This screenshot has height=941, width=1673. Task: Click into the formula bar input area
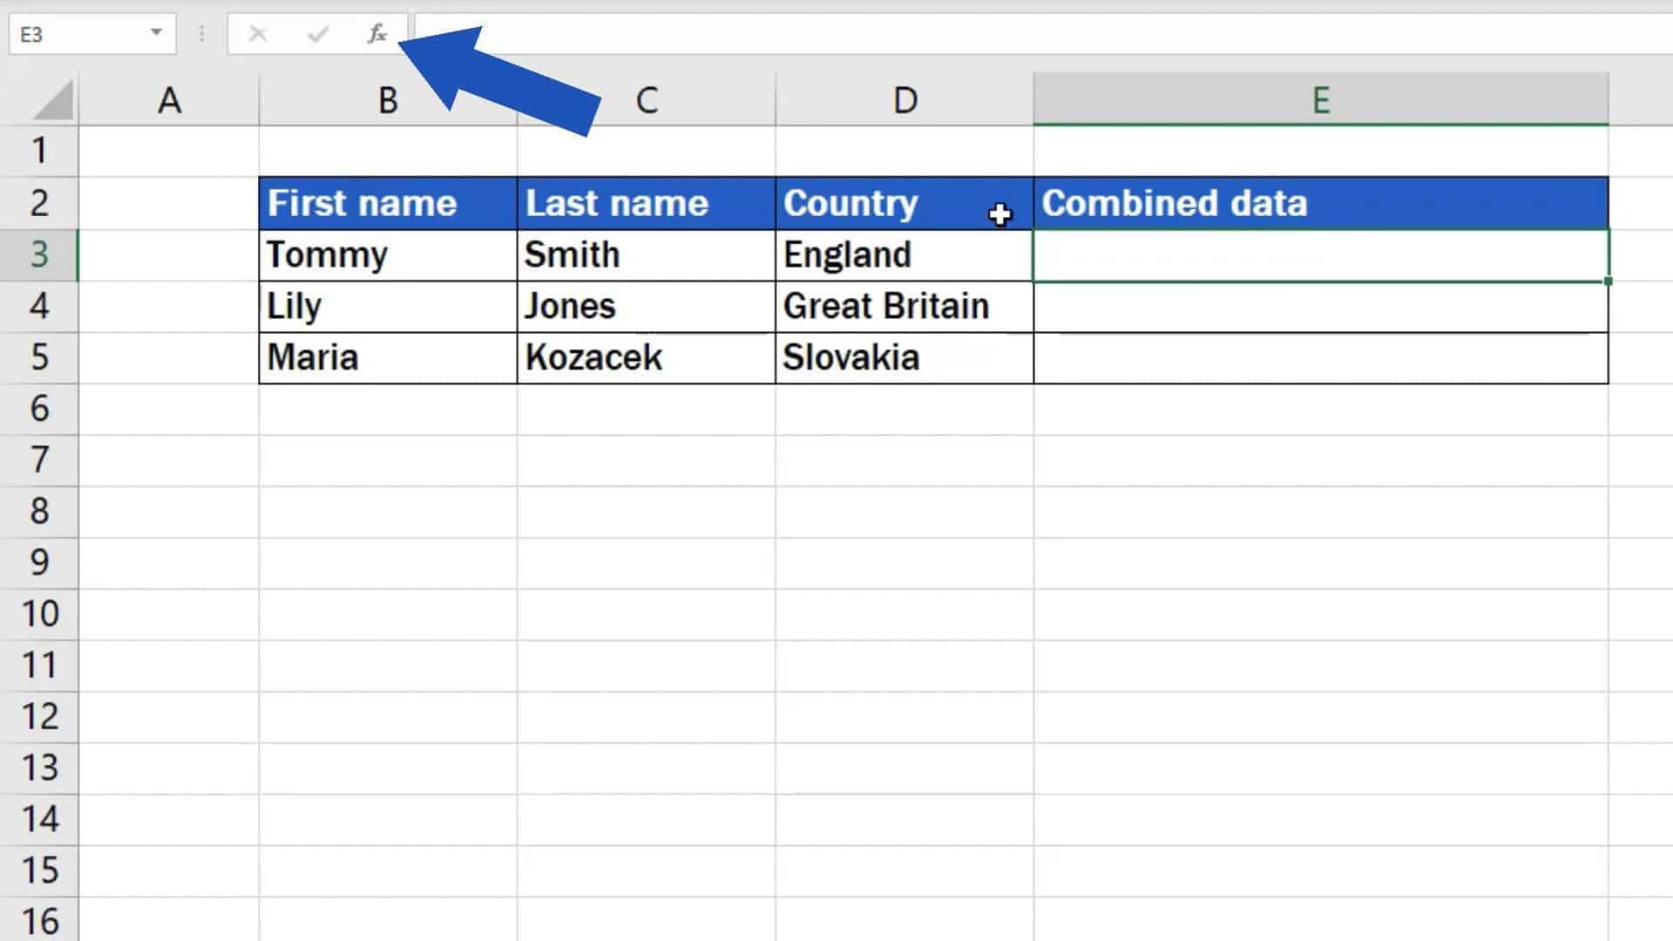(1043, 34)
